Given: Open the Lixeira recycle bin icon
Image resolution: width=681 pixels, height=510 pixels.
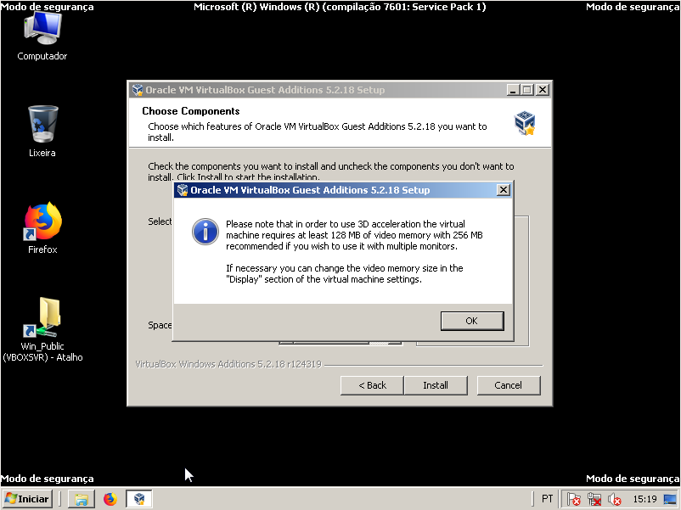Looking at the screenshot, I should point(42,131).
